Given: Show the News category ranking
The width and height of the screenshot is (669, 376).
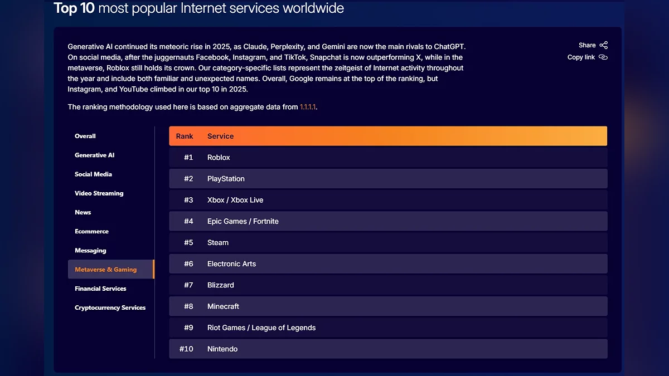Looking at the screenshot, I should click(x=83, y=212).
